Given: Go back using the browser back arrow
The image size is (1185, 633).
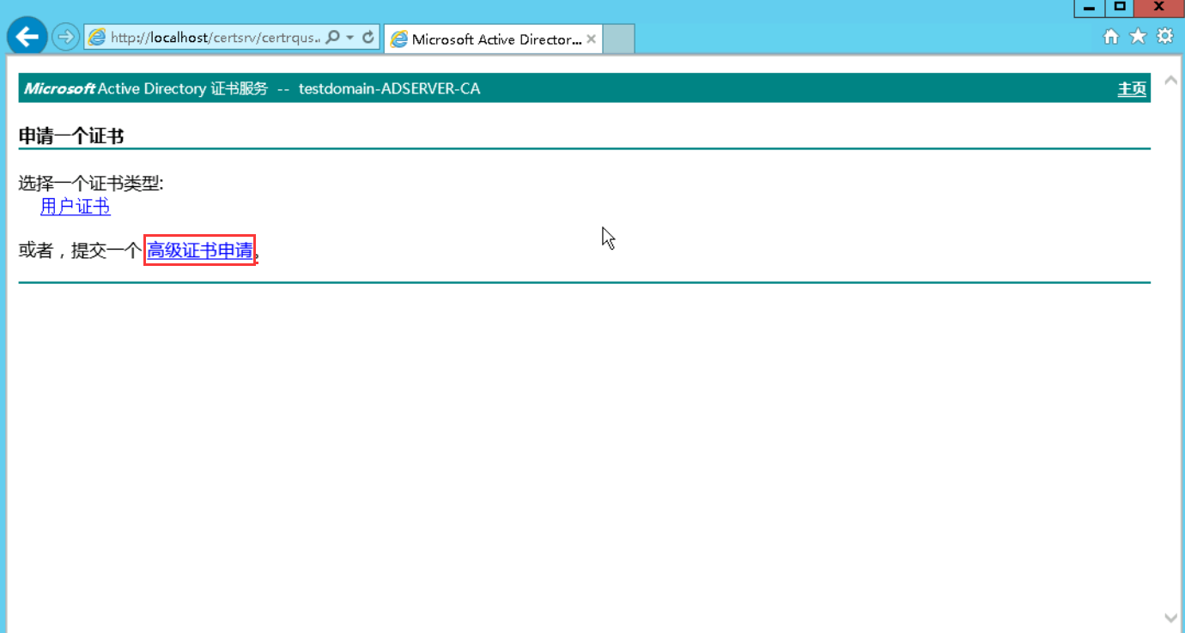Looking at the screenshot, I should [27, 37].
